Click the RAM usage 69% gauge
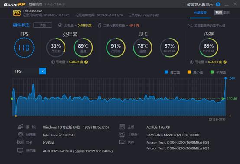This screenshot has height=164, width=240. (x=209, y=48)
